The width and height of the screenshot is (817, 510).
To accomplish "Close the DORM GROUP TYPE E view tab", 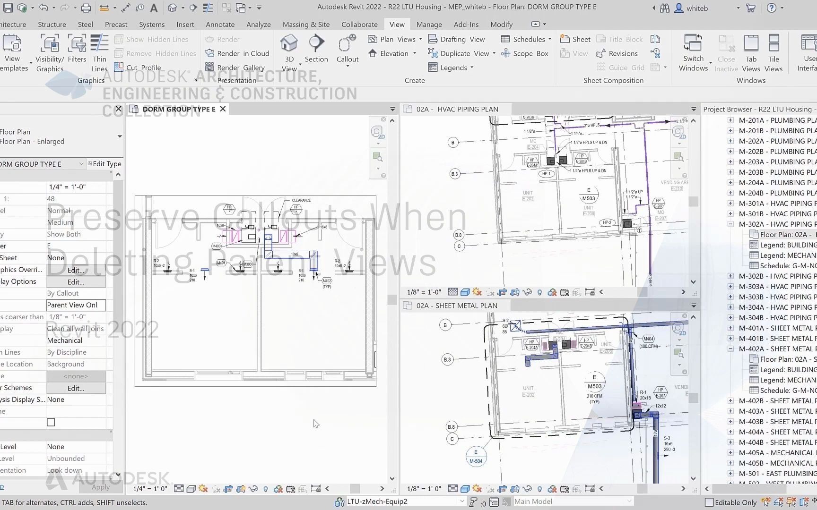I will tap(223, 109).
